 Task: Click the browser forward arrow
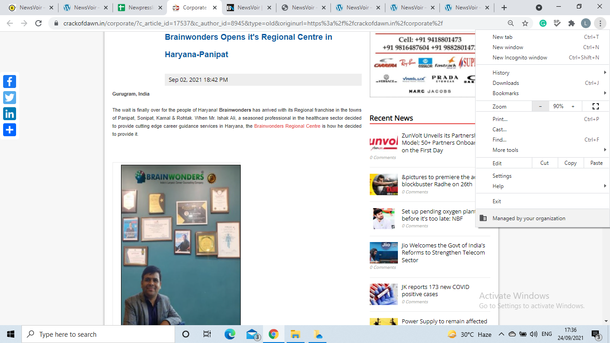click(x=24, y=23)
